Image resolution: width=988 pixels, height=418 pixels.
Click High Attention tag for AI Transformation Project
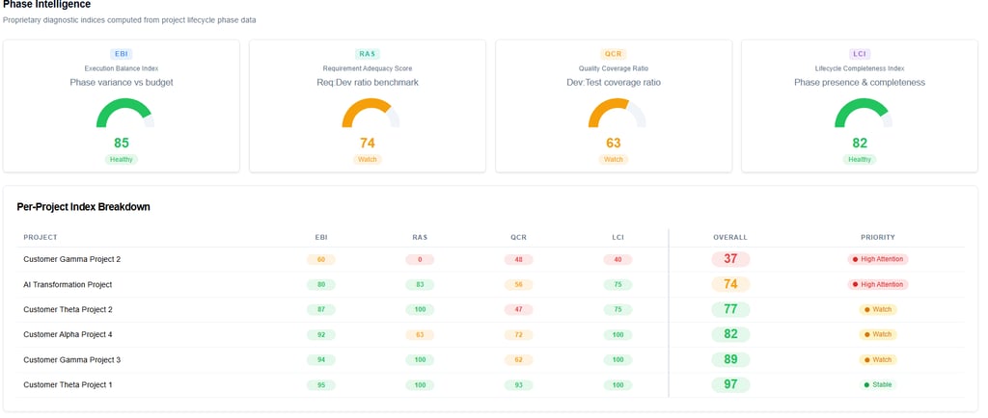tap(878, 284)
